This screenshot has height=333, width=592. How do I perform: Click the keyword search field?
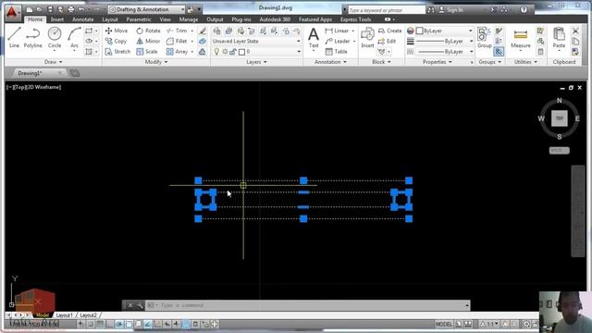[386, 10]
